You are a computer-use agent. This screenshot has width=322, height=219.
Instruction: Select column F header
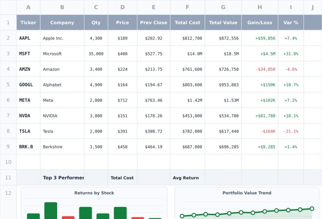[188, 7]
